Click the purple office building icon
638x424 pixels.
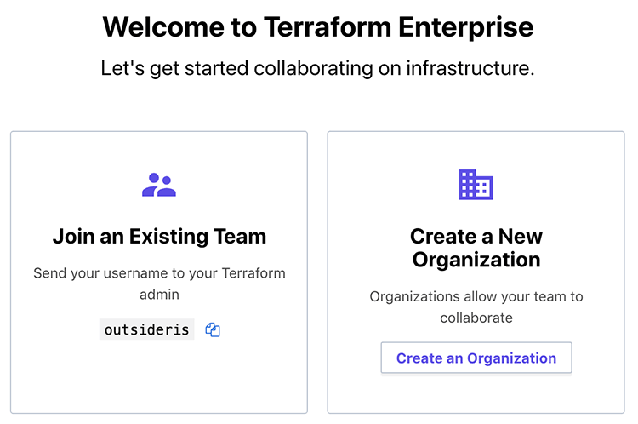point(476,185)
